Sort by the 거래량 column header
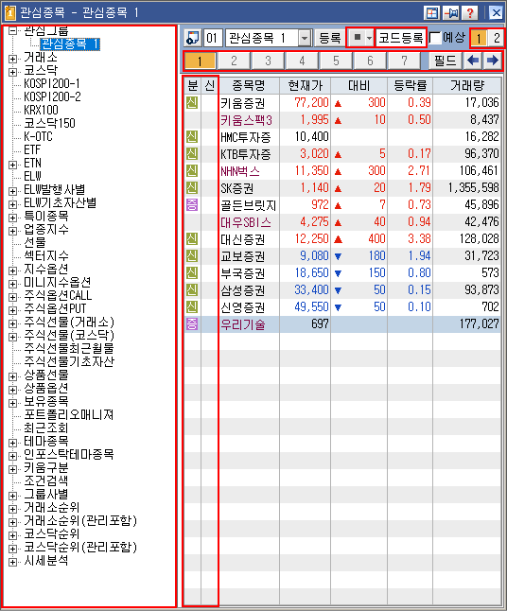Image resolution: width=507 pixels, height=611 pixels. [467, 85]
